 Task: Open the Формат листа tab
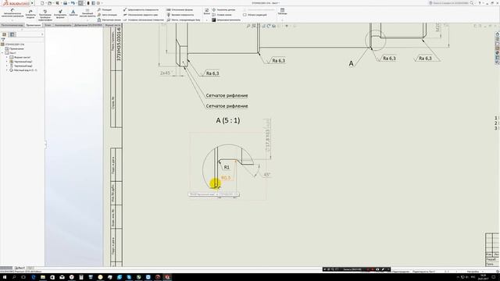coord(112,25)
